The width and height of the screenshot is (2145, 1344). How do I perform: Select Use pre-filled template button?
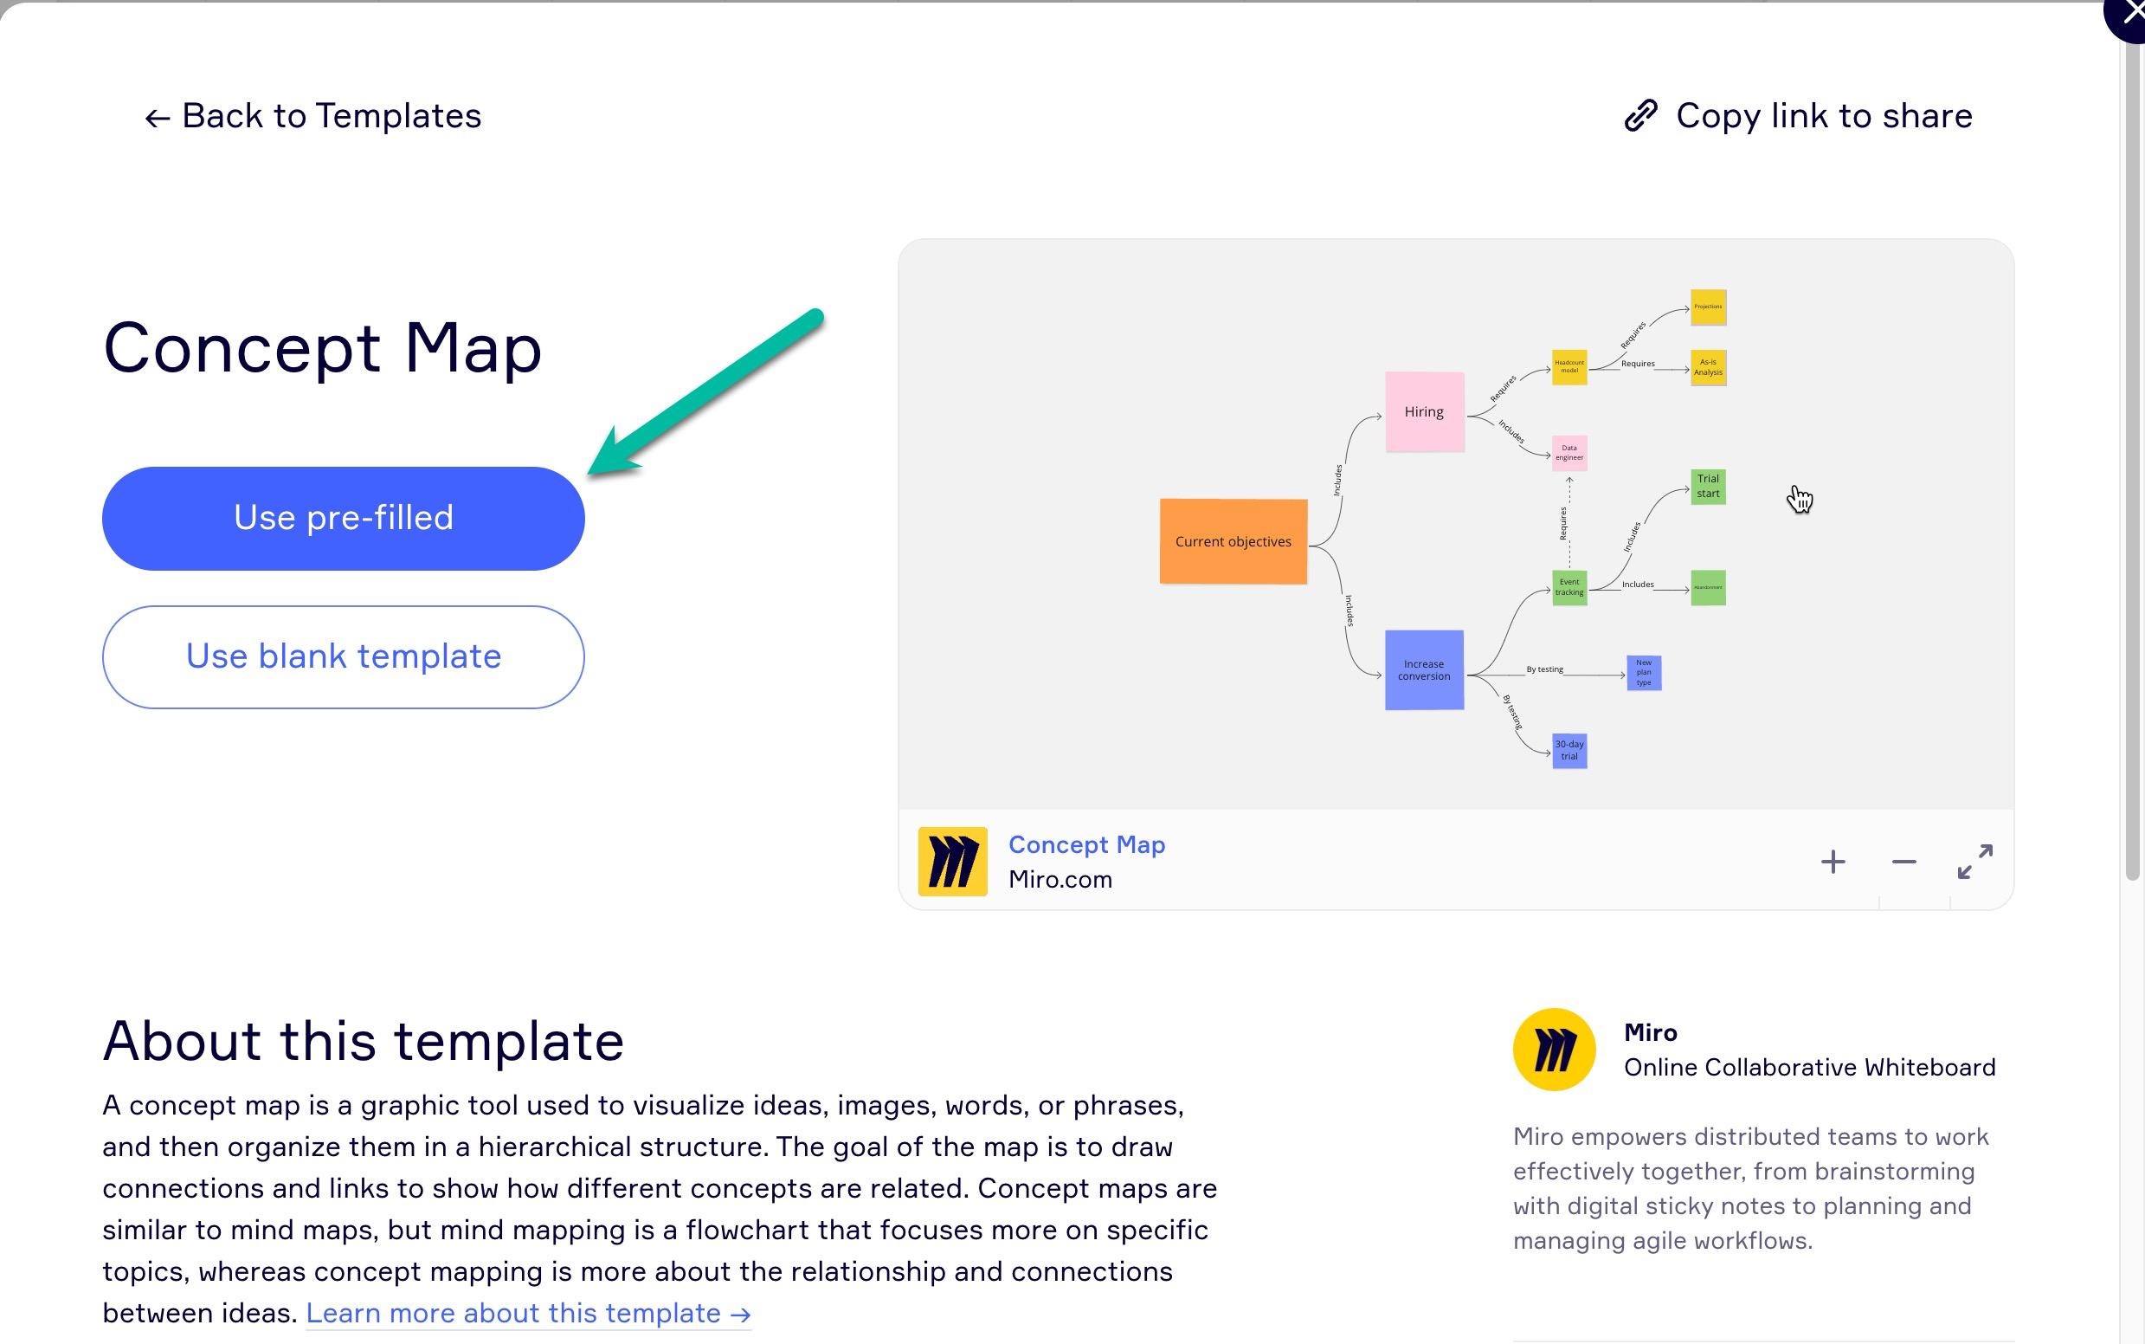[342, 517]
